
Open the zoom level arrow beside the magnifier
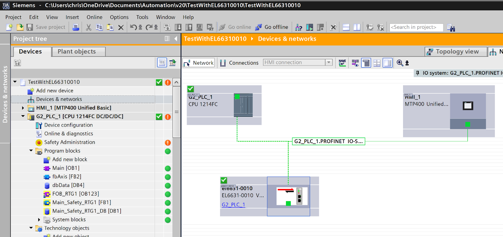(407, 63)
